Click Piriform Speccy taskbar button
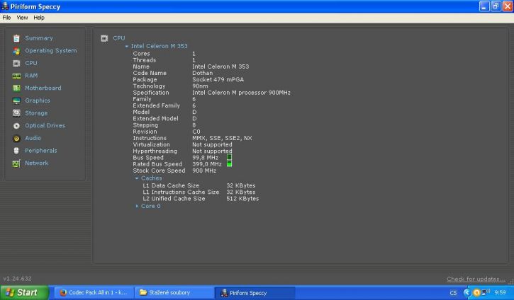Viewport: 514px width, 300px height. (255, 292)
